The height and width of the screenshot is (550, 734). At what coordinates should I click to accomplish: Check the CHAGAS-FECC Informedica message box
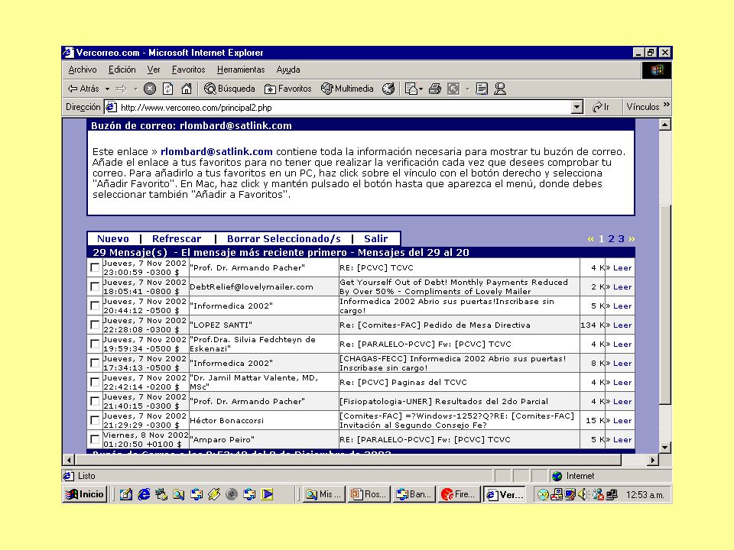[x=95, y=363]
